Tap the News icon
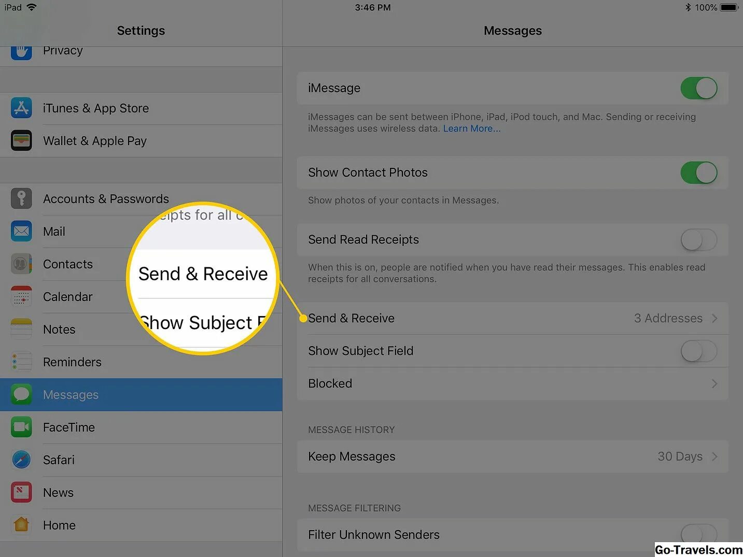This screenshot has height=557, width=743. (x=21, y=492)
